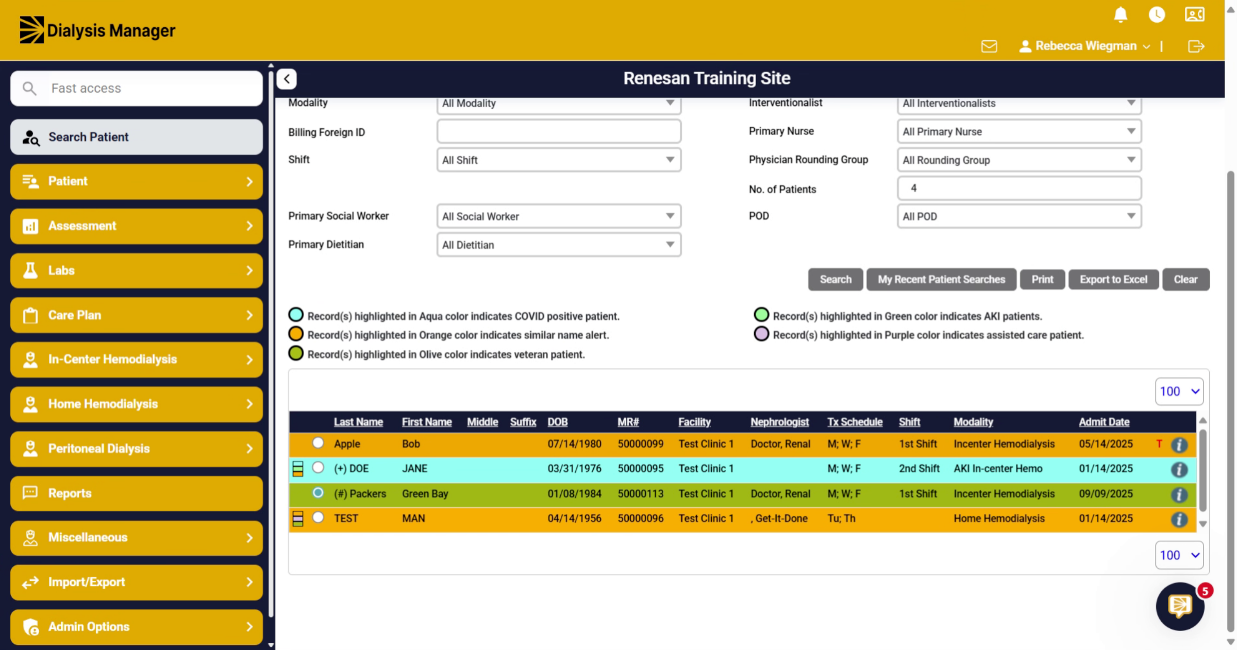
Task: Open the Reports sidebar item
Action: coord(137,493)
